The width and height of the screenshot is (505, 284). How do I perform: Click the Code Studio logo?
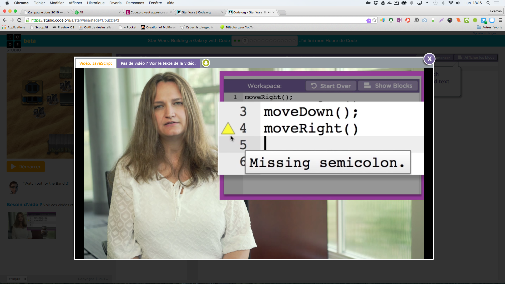coord(14,43)
